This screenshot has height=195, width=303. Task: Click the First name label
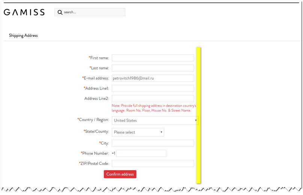(x=99, y=58)
